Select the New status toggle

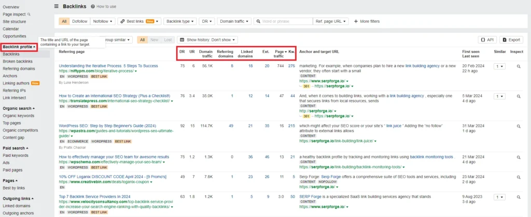pyautogui.click(x=155, y=40)
